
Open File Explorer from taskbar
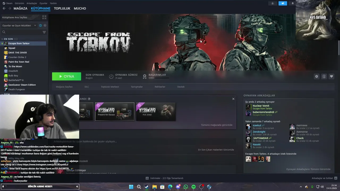click(x=154, y=187)
